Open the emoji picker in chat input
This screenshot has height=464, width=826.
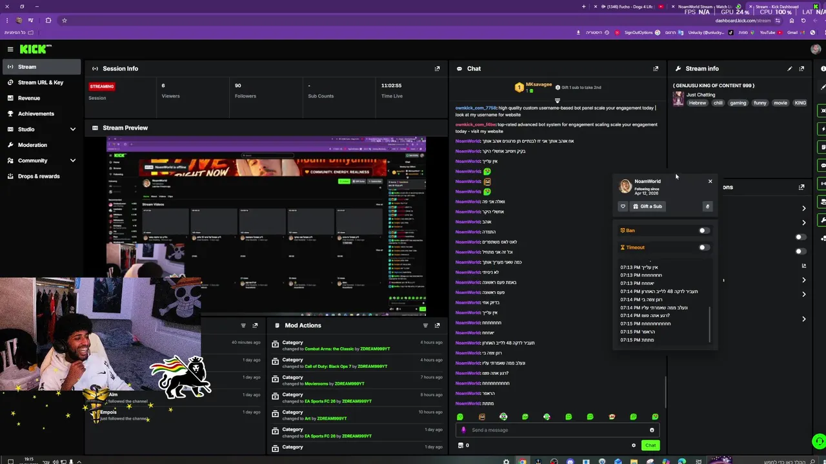click(x=652, y=430)
